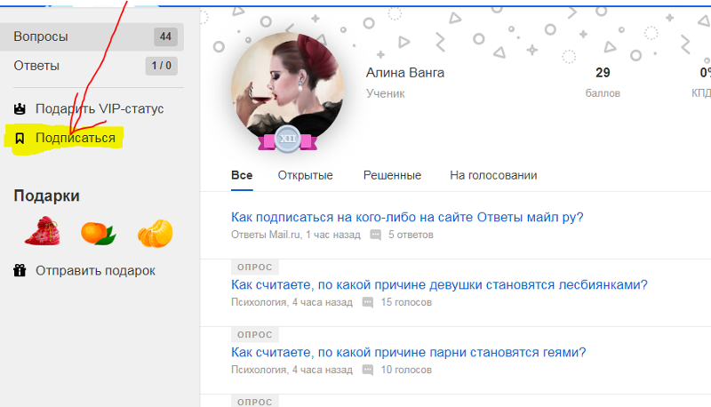Click the Ответы Mail.ru category label

[x=266, y=235]
